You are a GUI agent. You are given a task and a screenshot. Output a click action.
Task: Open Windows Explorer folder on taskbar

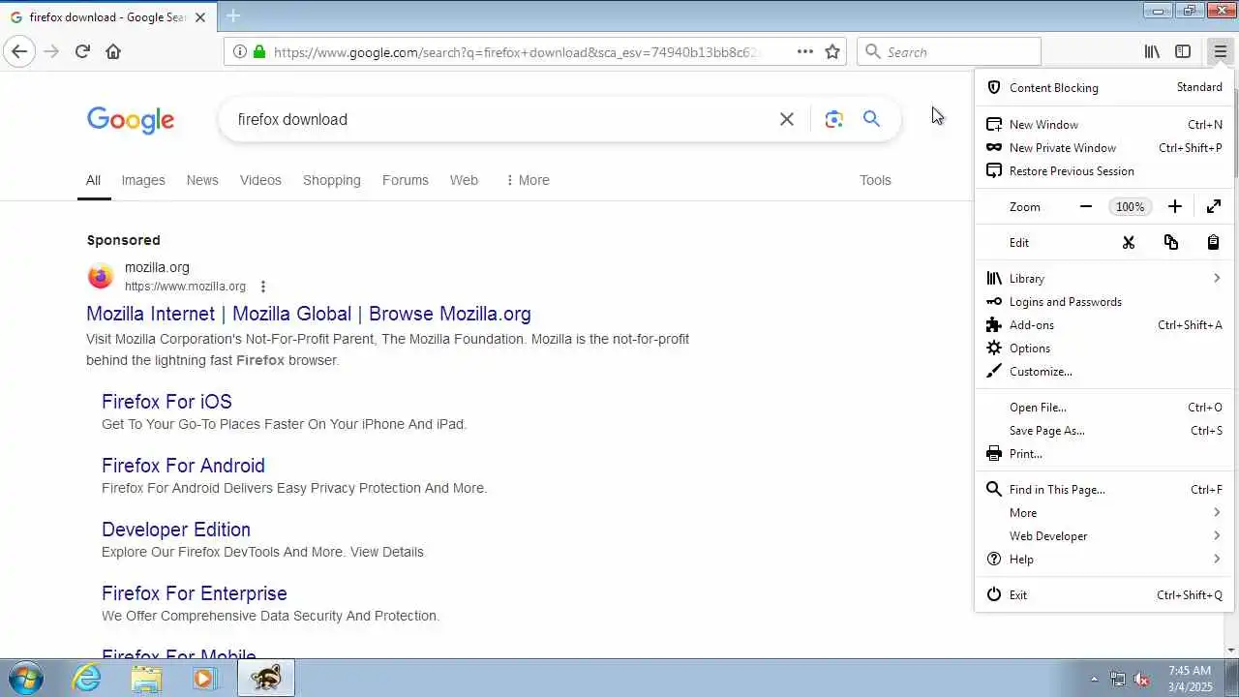(146, 679)
